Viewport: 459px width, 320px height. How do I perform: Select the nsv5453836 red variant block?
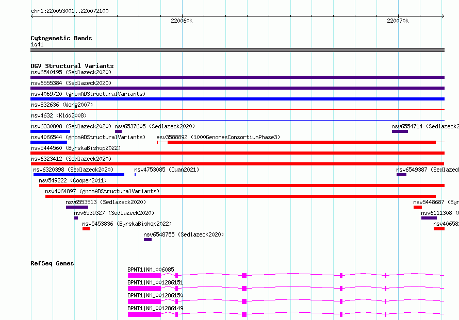coord(86,229)
